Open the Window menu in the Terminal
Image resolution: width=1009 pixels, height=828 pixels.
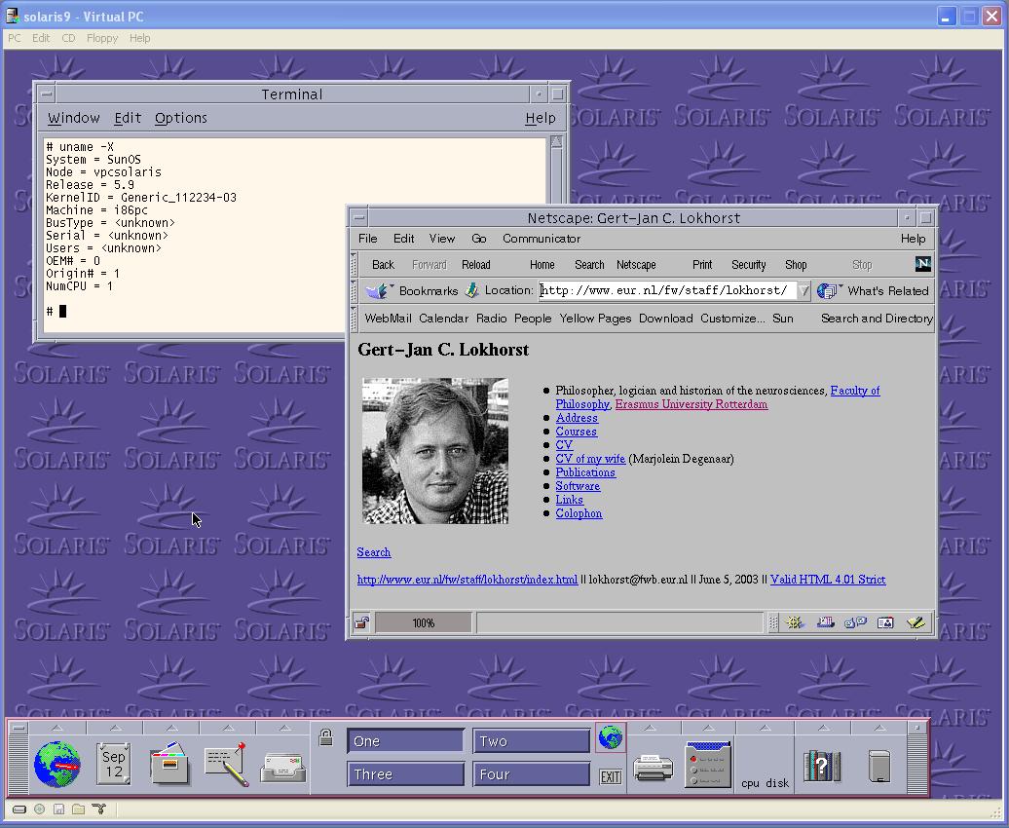click(73, 118)
